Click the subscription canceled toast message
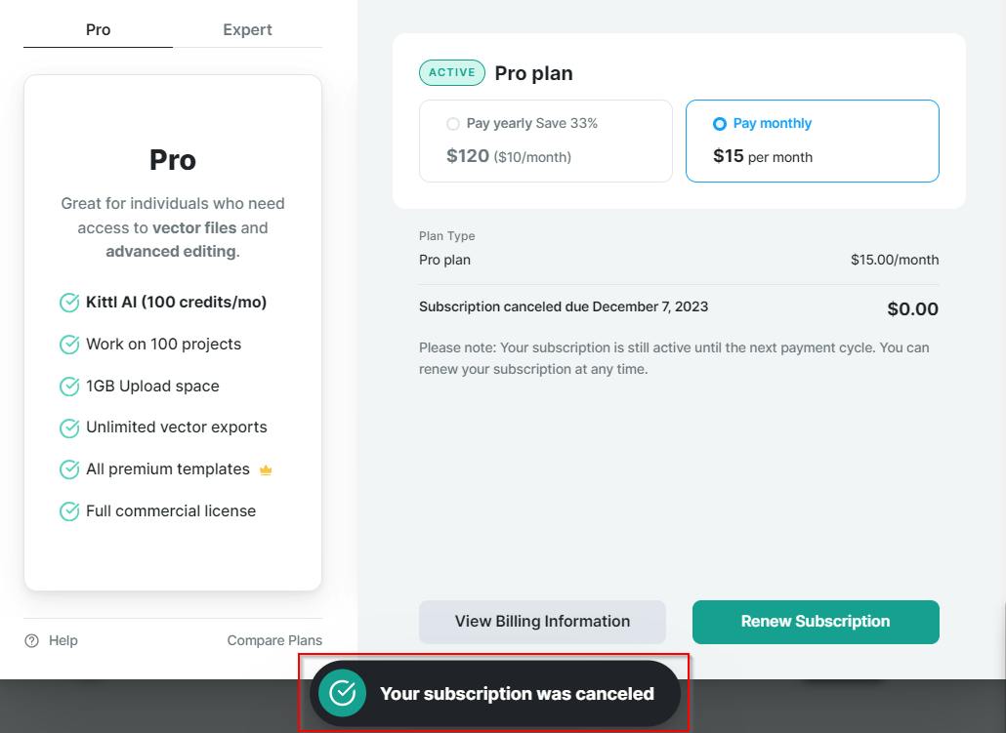Viewport: 1006px width, 733px height. (x=517, y=694)
